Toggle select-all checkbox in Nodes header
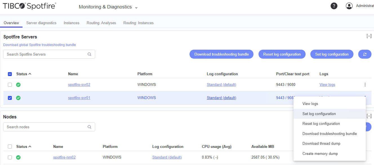Viewport: 374px width, 165px height. coord(10,146)
